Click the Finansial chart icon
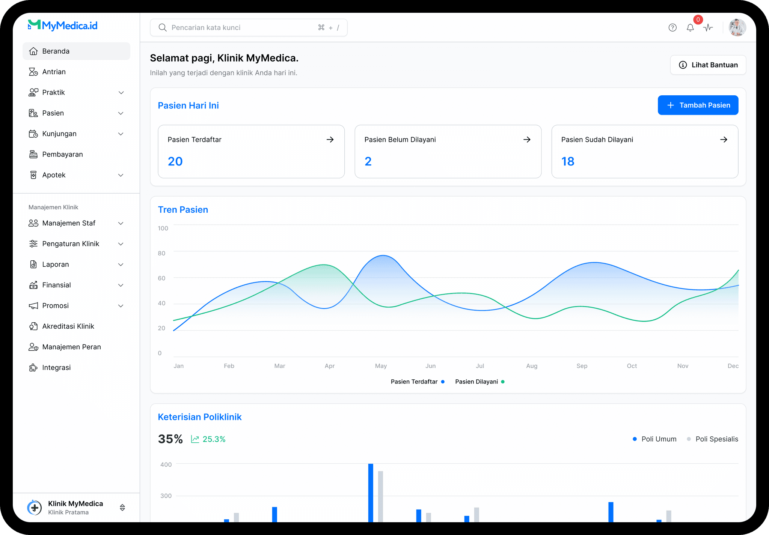Image resolution: width=769 pixels, height=535 pixels. point(33,285)
